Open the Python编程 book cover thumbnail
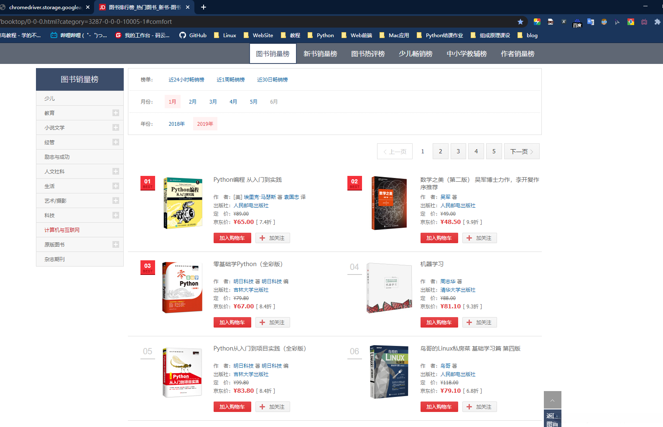This screenshot has height=427, width=663. click(x=183, y=203)
